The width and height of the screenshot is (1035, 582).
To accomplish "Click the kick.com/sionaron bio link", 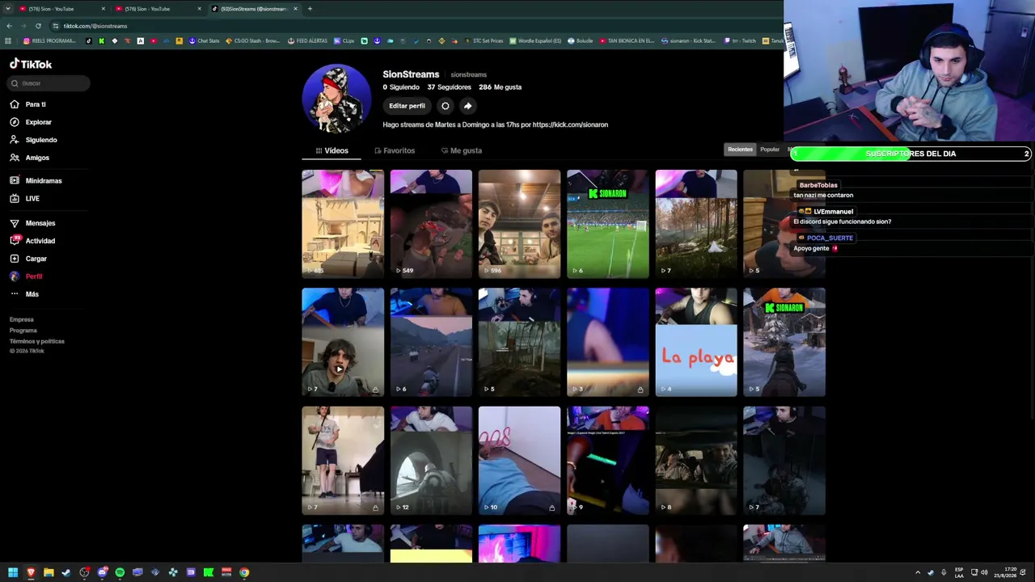I will 570,125.
